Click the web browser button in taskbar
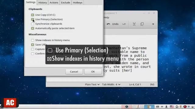The image size is (195, 109). [127, 107]
